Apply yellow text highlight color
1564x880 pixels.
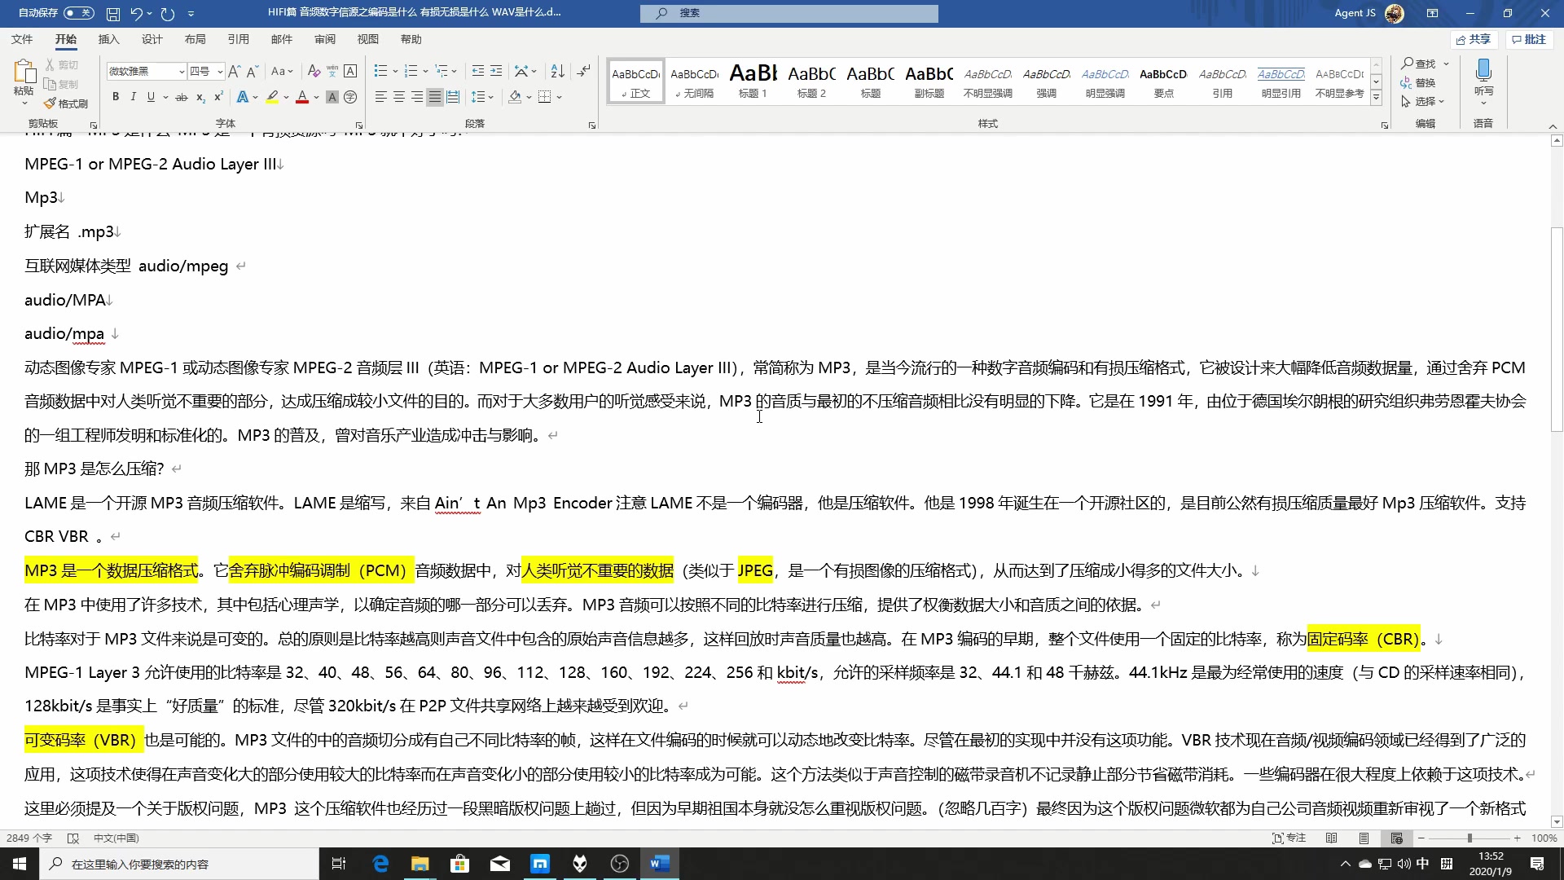click(272, 97)
